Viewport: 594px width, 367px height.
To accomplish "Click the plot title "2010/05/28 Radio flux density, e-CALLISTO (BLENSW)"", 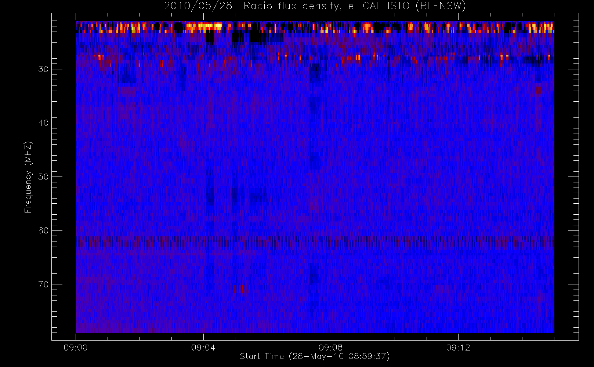I will (x=315, y=6).
